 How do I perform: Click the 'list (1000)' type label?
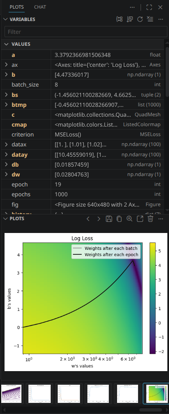(x=149, y=105)
